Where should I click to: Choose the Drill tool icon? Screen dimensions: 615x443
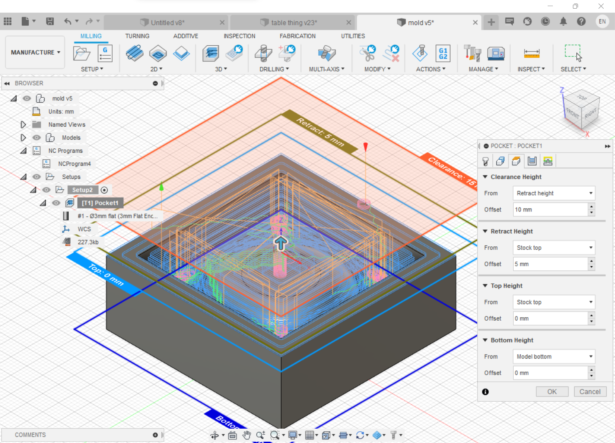[x=263, y=54]
